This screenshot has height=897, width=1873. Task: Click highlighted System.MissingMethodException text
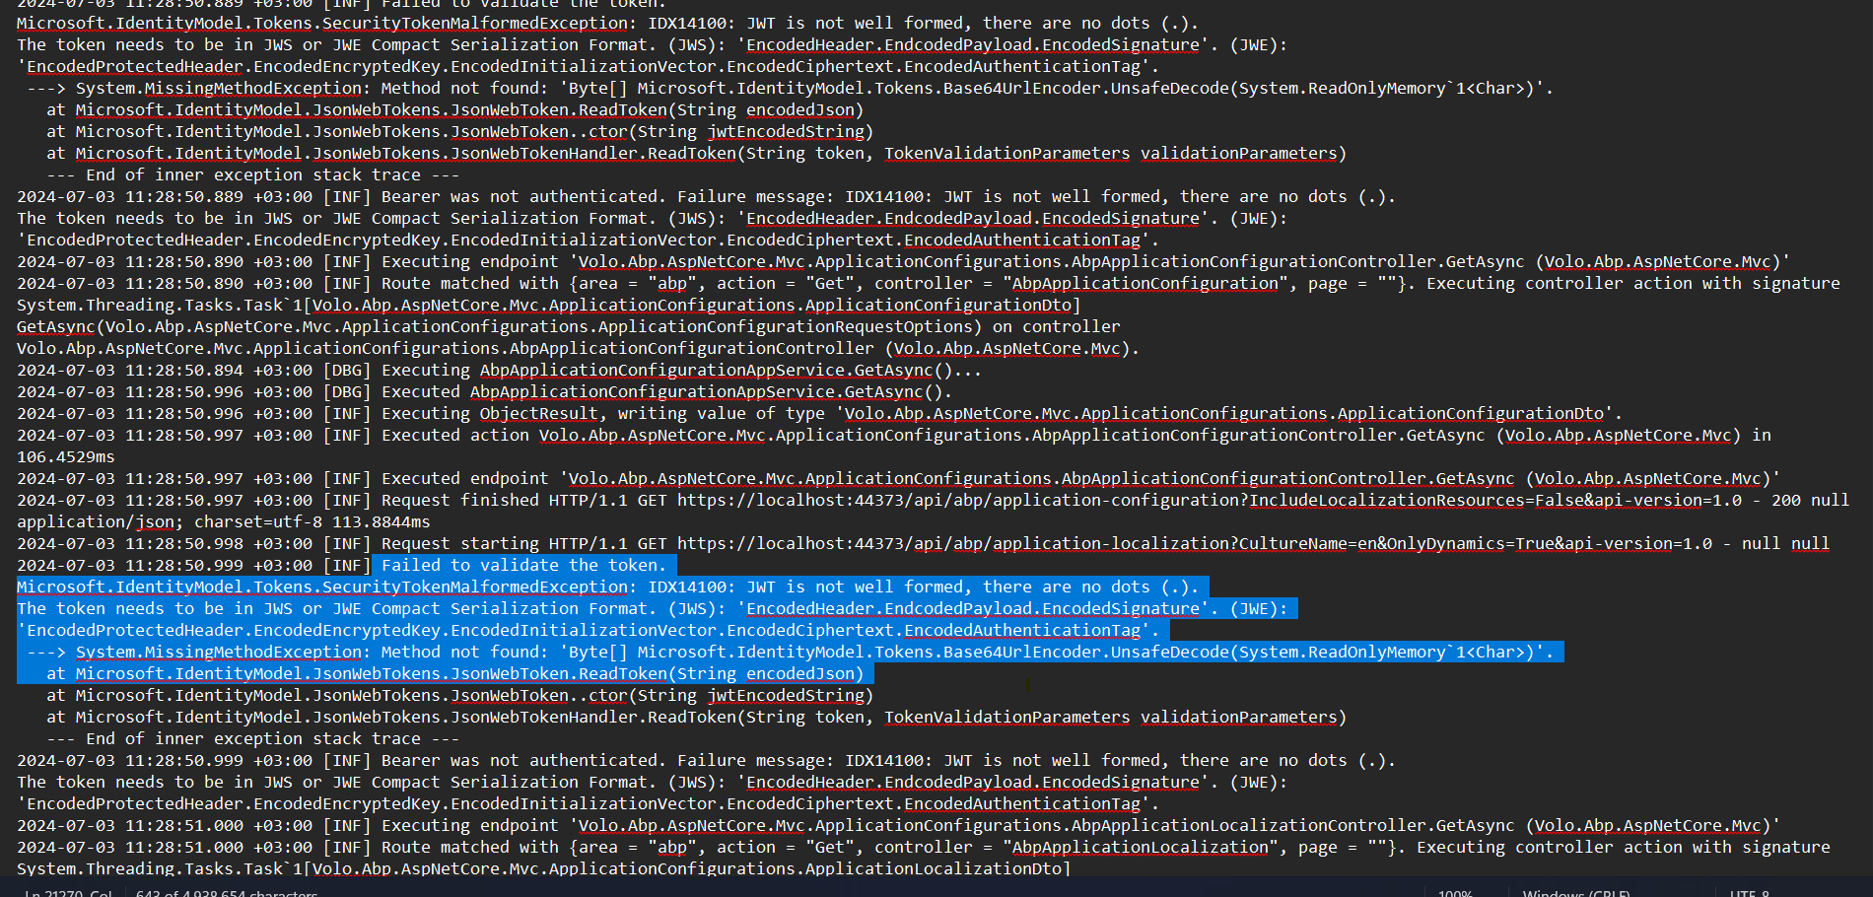(218, 653)
